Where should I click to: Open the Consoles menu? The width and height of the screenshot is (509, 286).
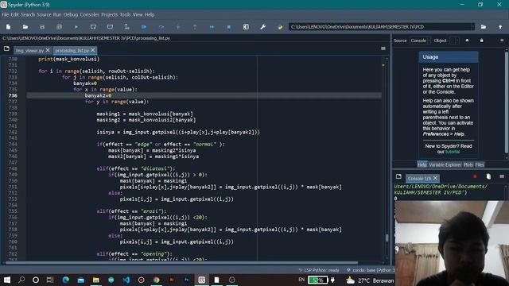click(x=89, y=14)
